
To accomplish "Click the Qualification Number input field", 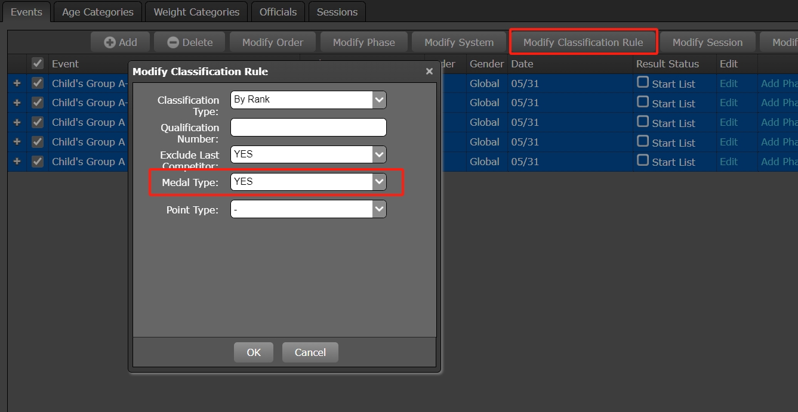I will (x=308, y=128).
